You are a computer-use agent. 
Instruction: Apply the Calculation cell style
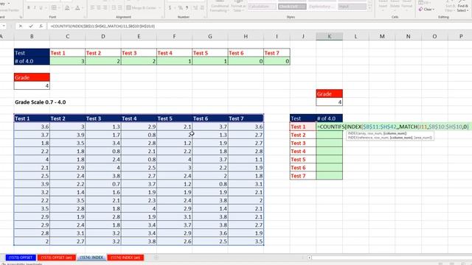click(262, 7)
